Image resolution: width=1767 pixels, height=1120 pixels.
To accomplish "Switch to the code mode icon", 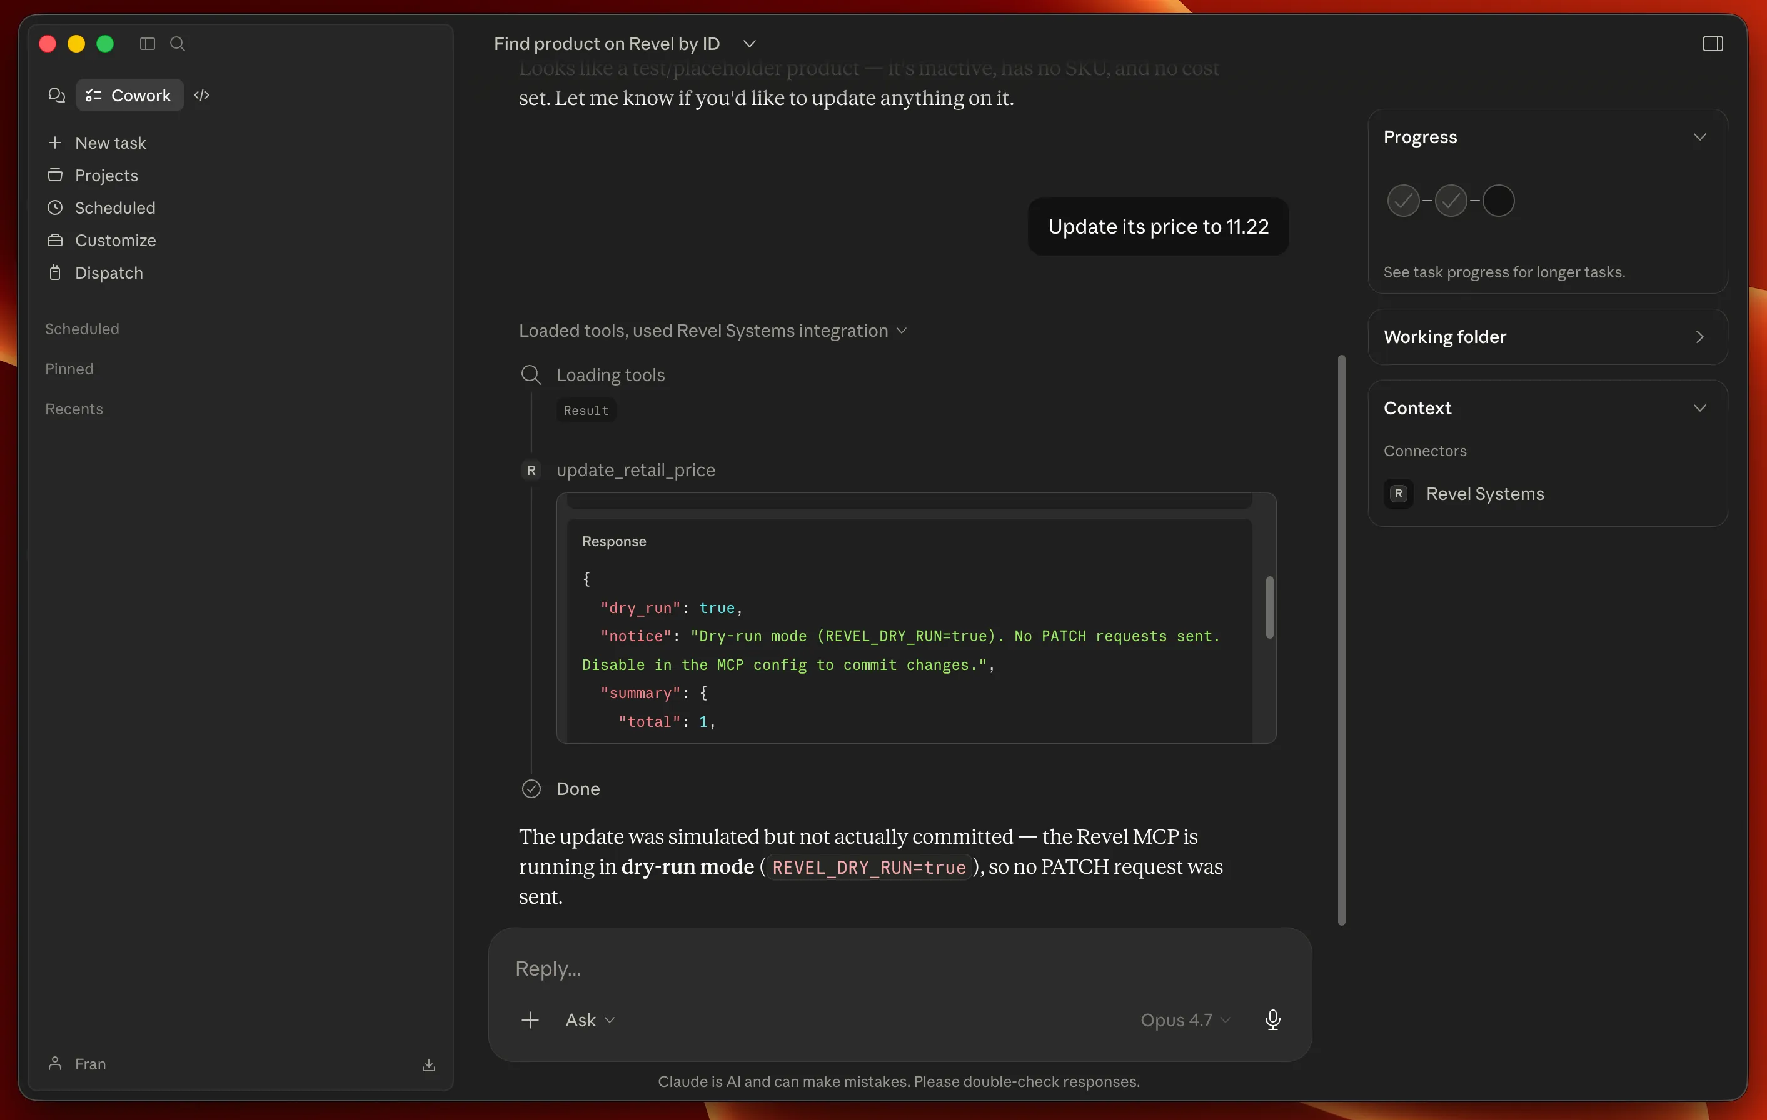I will click(x=202, y=96).
